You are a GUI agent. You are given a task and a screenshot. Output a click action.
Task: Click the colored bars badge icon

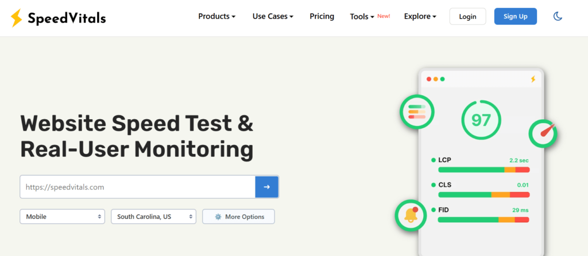pos(417,112)
